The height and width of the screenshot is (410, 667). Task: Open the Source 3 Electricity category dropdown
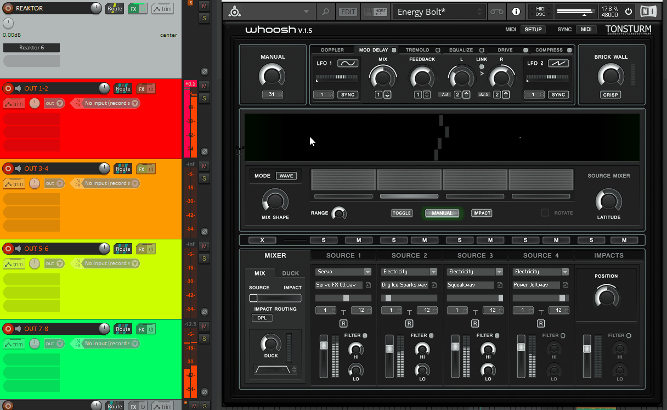475,272
